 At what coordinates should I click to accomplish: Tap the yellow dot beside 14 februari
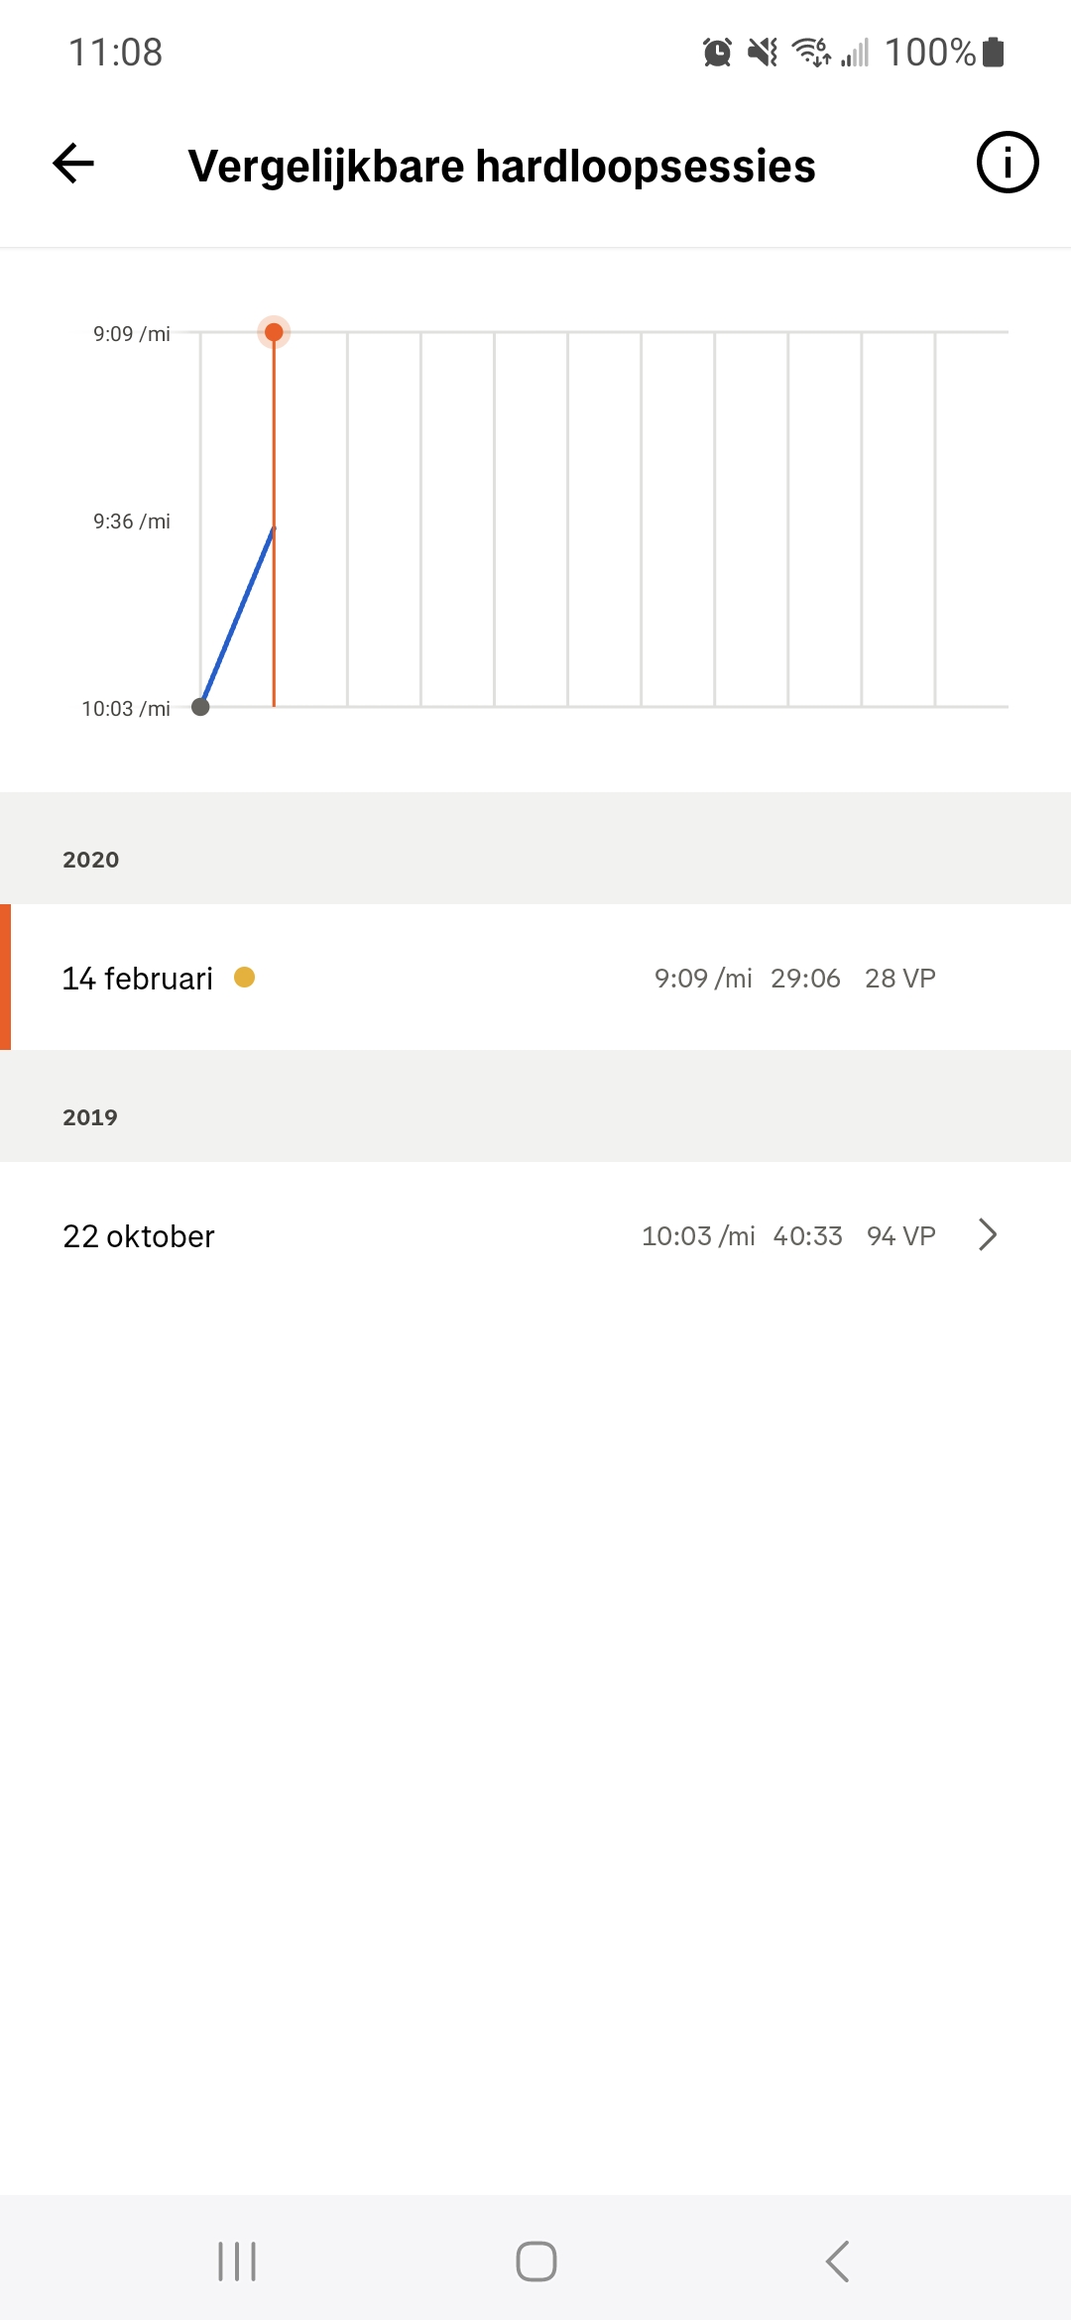click(245, 978)
